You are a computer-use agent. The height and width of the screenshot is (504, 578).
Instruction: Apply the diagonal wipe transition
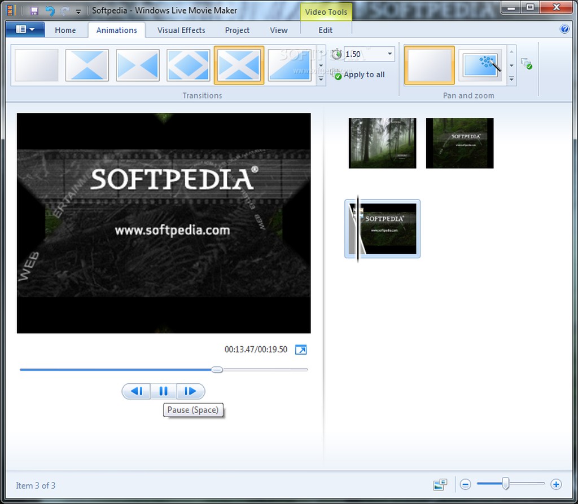coord(290,65)
